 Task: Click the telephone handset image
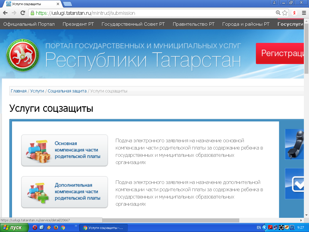296,144
